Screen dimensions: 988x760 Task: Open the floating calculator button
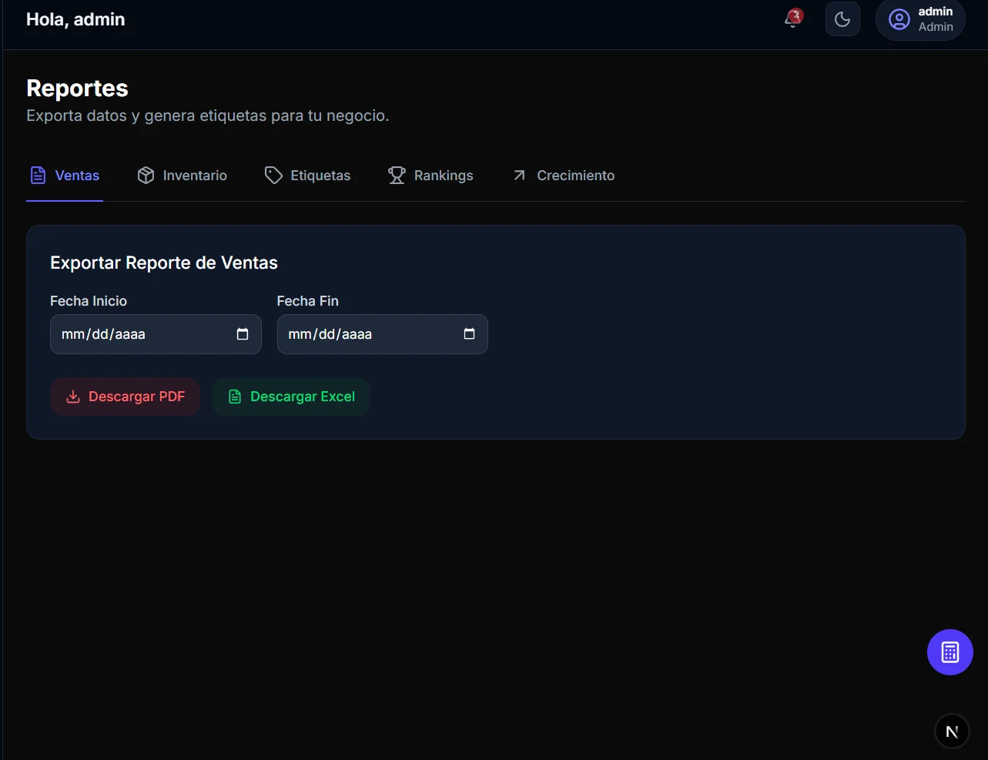point(950,652)
